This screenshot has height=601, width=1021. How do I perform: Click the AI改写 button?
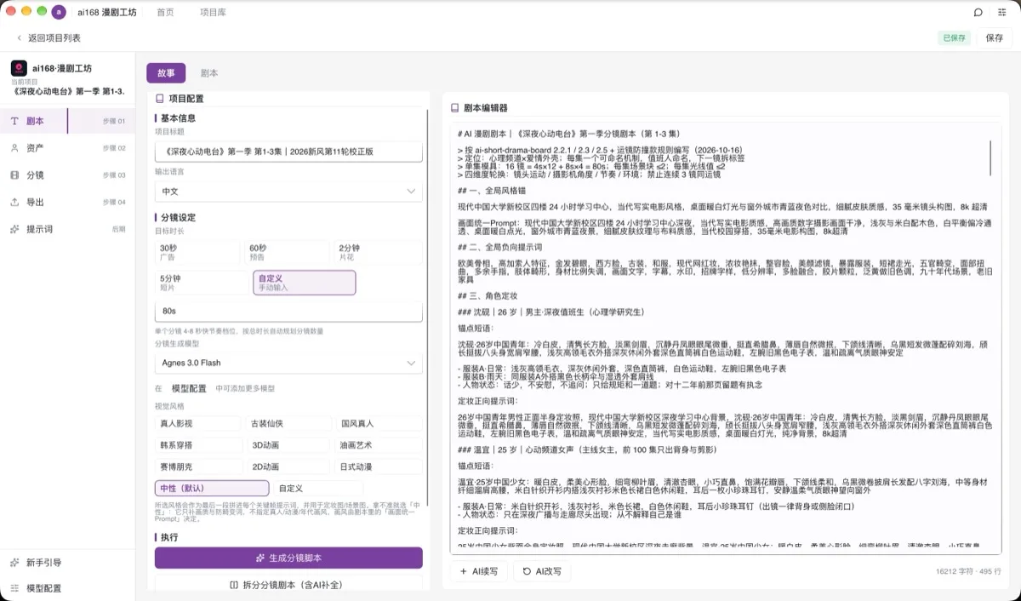click(x=542, y=571)
